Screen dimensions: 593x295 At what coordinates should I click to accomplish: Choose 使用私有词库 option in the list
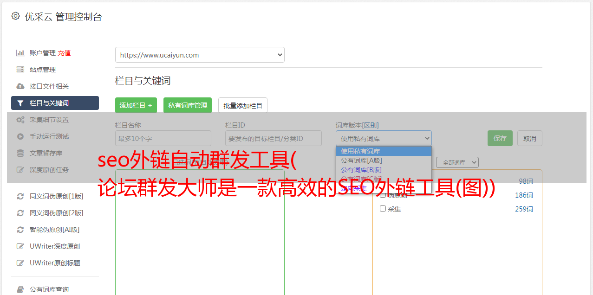(384, 151)
